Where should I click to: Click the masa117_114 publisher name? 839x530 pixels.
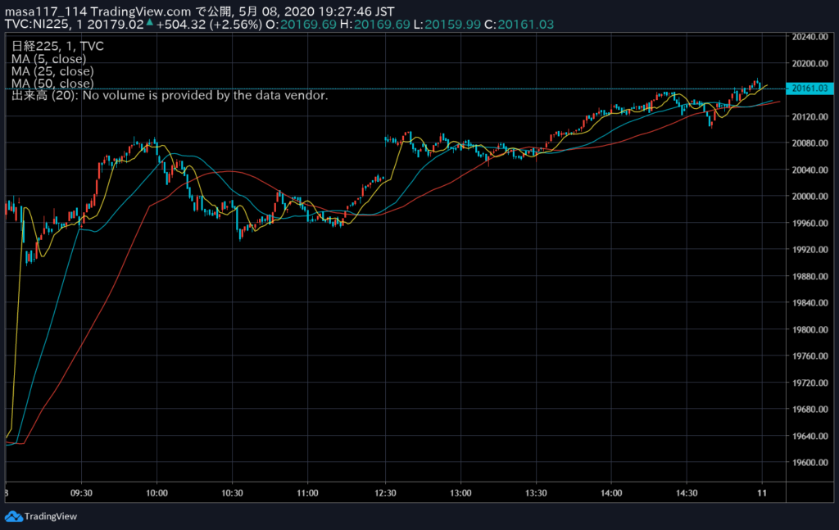tap(46, 11)
